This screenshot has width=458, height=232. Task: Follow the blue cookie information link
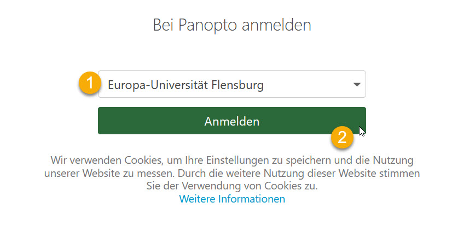(232, 199)
